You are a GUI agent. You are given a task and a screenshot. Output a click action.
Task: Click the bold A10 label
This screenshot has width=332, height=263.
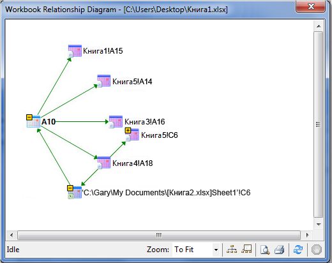point(49,122)
